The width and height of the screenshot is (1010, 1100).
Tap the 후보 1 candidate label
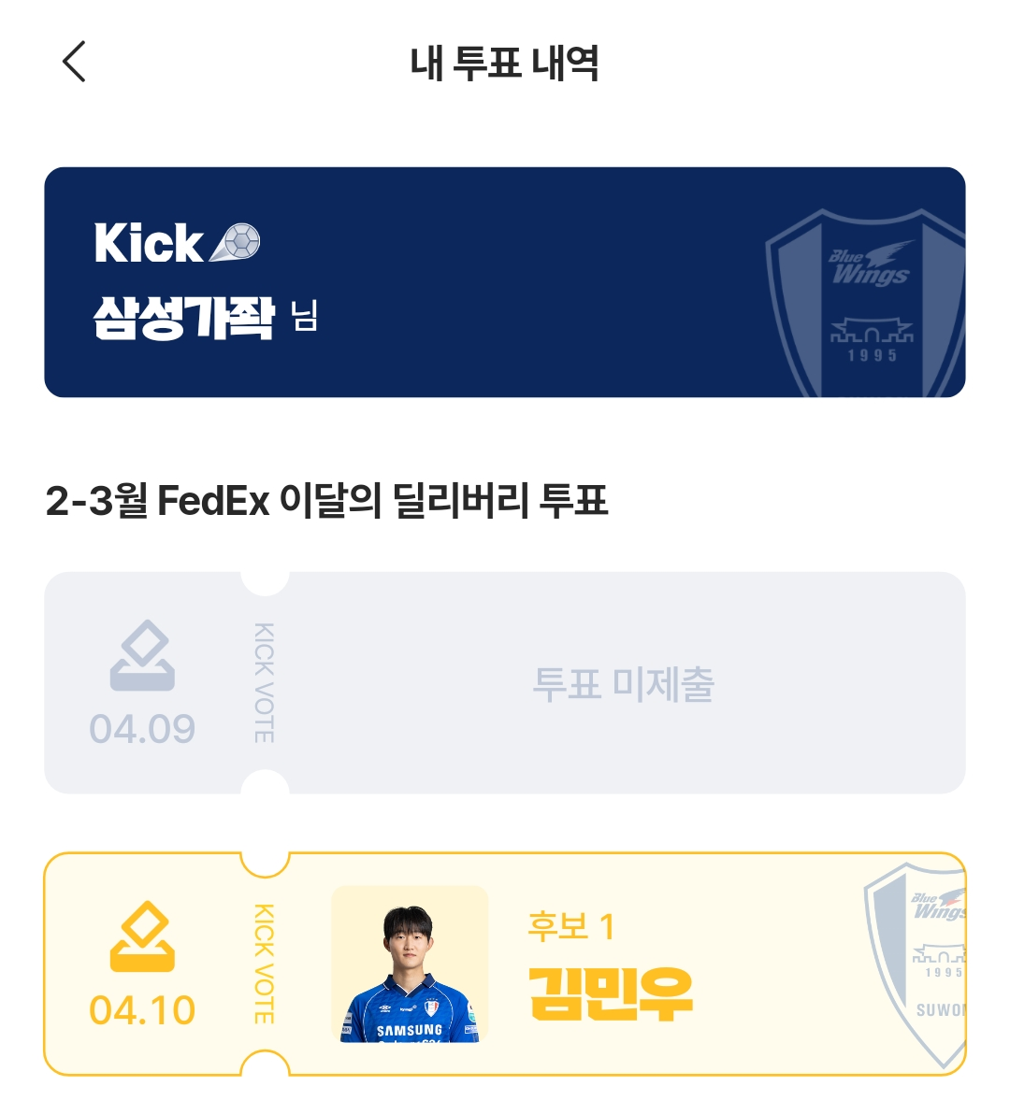570,926
